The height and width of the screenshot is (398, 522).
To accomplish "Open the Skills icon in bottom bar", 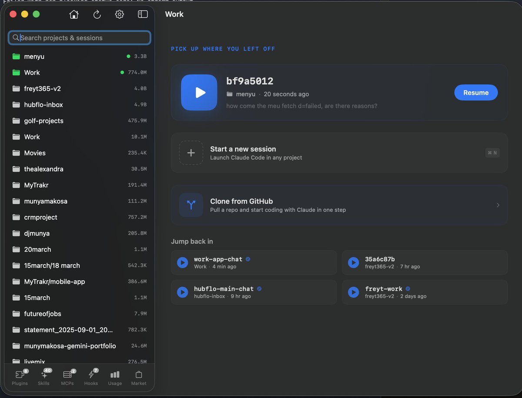I will pos(44,374).
